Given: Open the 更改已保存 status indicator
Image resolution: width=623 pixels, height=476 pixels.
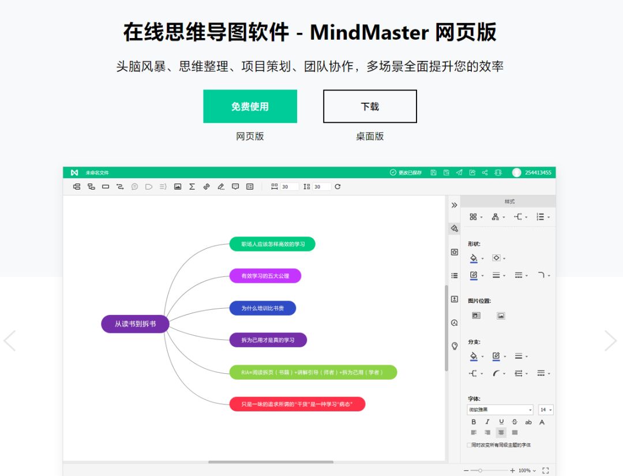Looking at the screenshot, I should [406, 173].
